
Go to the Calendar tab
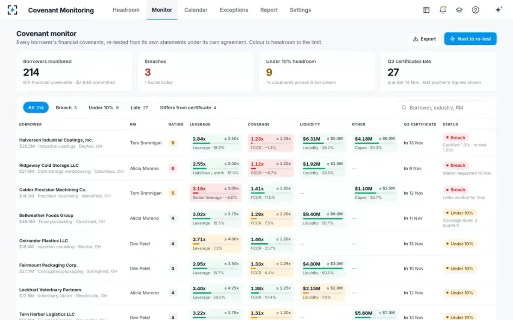(x=196, y=10)
